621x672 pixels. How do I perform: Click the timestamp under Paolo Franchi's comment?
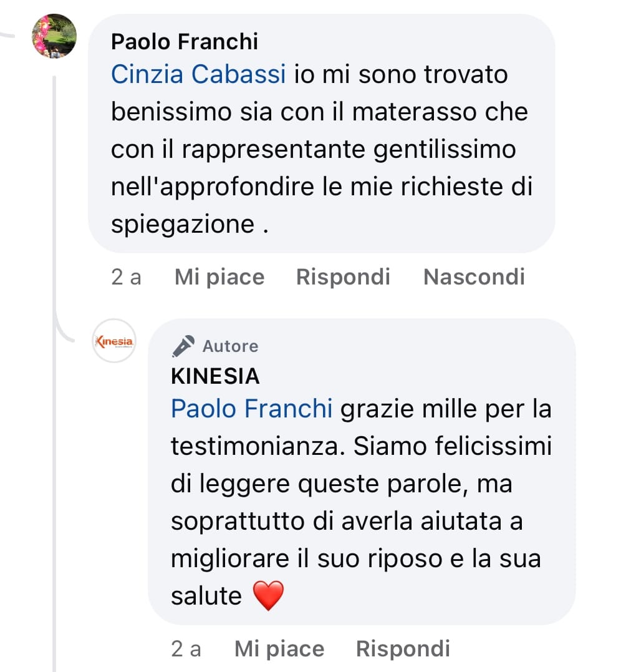coord(126,276)
